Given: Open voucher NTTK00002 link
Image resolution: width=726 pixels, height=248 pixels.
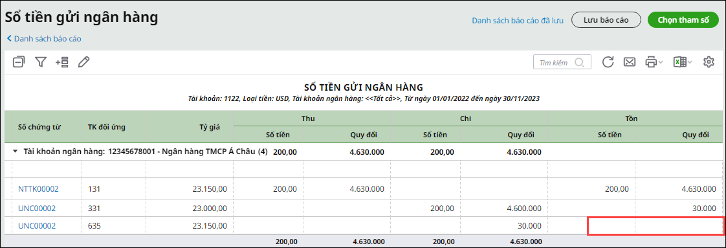Looking at the screenshot, I should click(x=38, y=189).
